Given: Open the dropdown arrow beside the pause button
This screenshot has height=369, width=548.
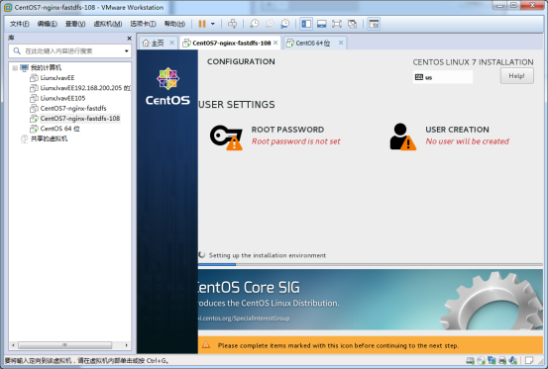Looking at the screenshot, I should pos(213,24).
